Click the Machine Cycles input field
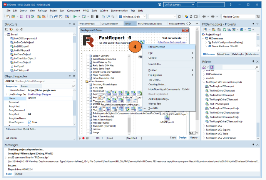Viewport: 266px width, 180px height. click(238, 17)
